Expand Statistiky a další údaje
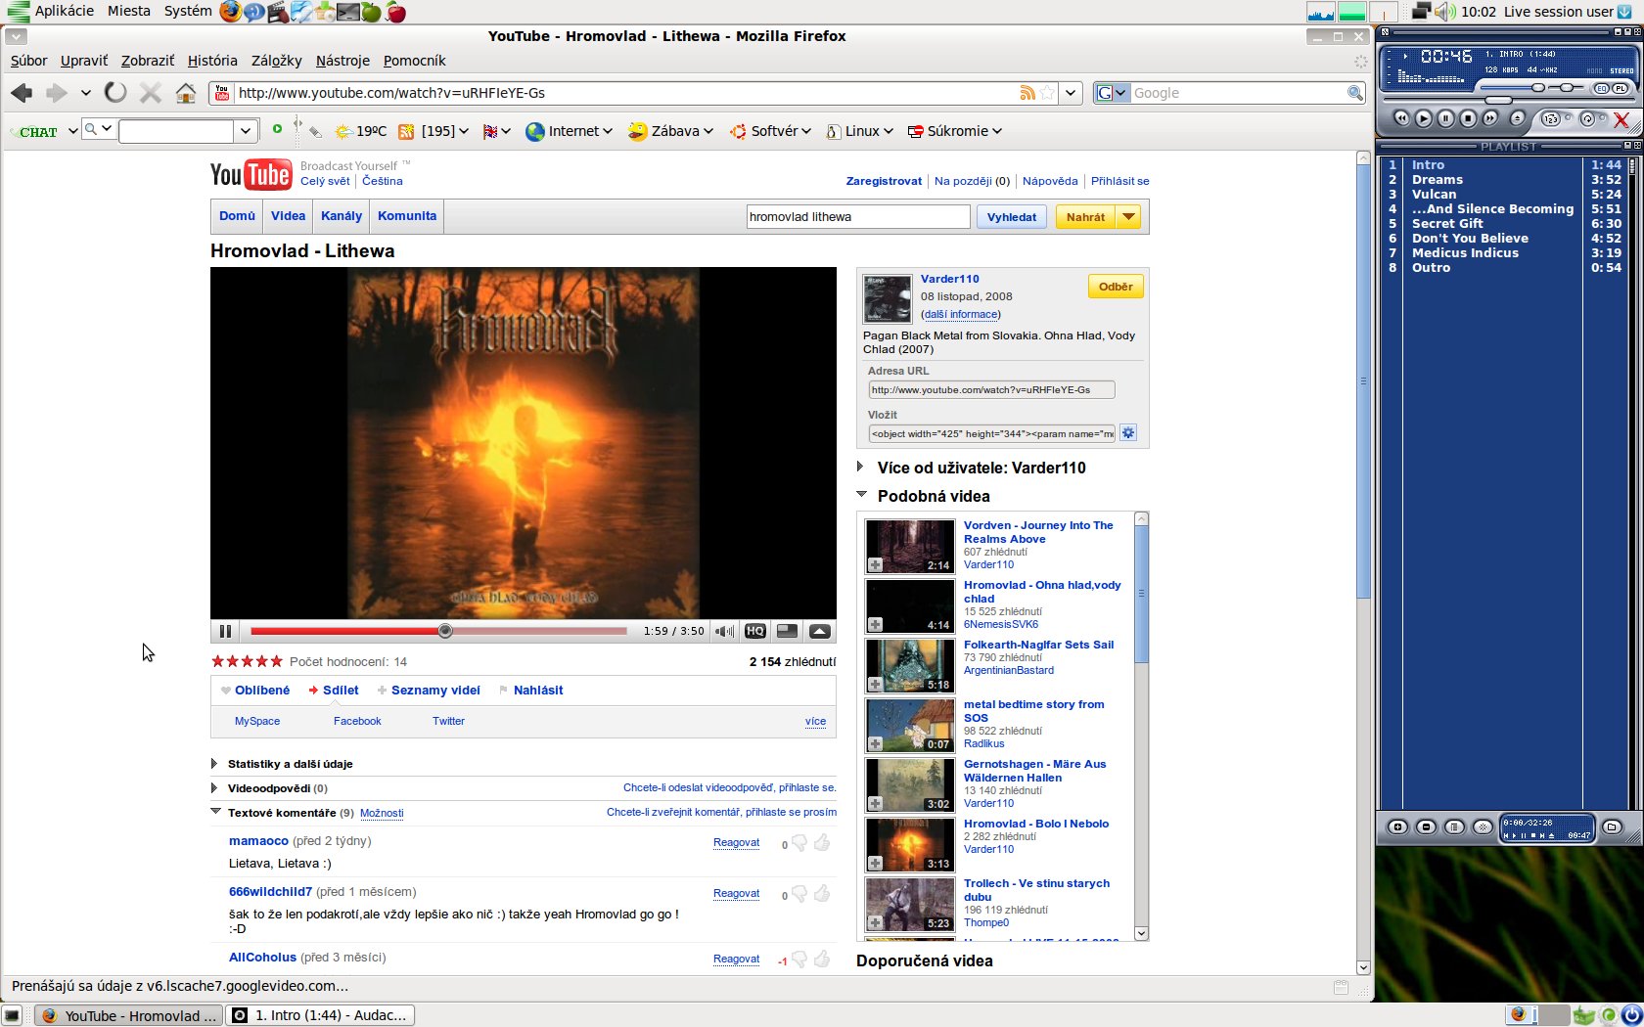This screenshot has width=1644, height=1027. coord(214,764)
